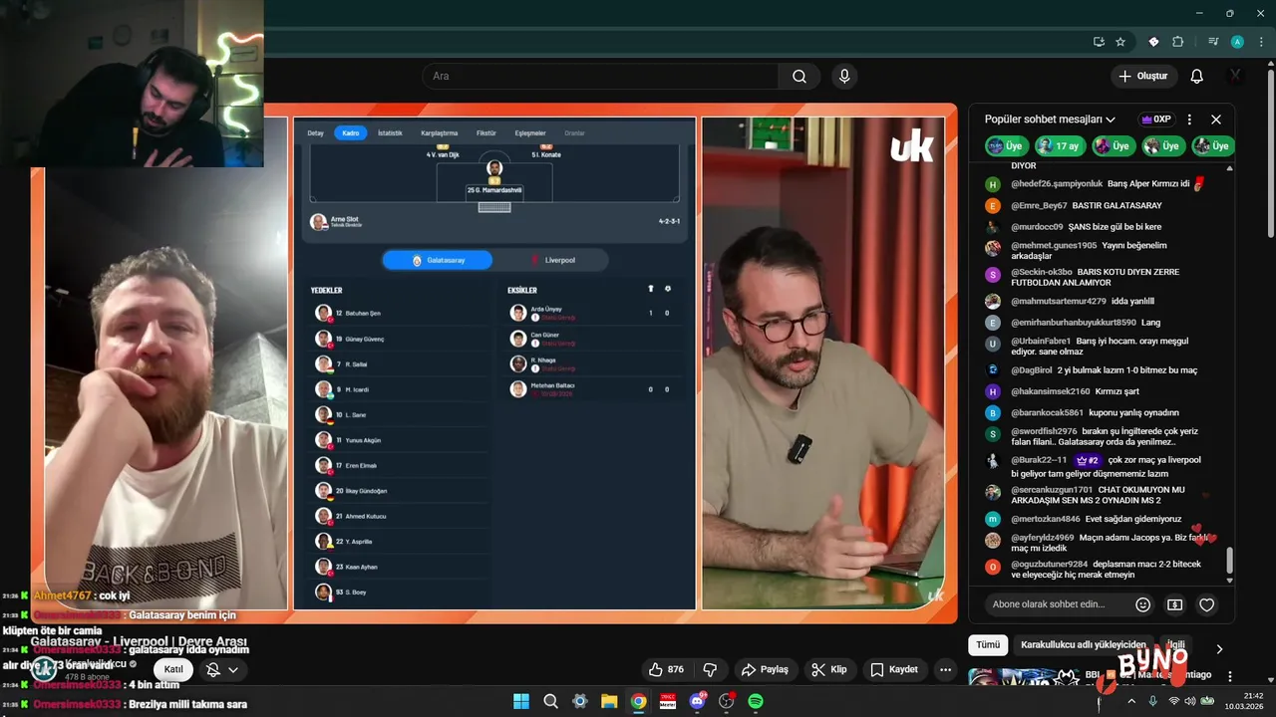1276x717 pixels.
Task: Click the YouTube search magnifier button
Action: coord(799,76)
